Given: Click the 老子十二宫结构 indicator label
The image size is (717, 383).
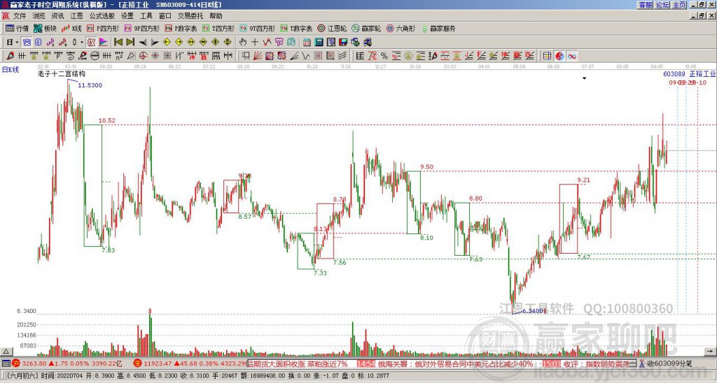Looking at the screenshot, I should click(62, 73).
